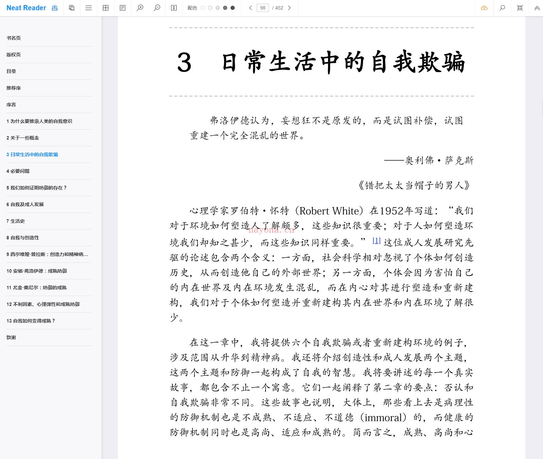Open footnote link [1]
The height and width of the screenshot is (459, 543).
[376, 240]
